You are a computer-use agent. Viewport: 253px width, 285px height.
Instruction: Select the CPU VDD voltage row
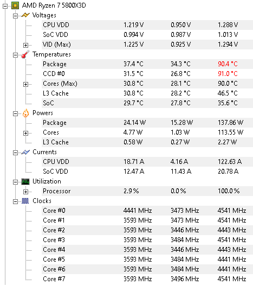click(147, 25)
